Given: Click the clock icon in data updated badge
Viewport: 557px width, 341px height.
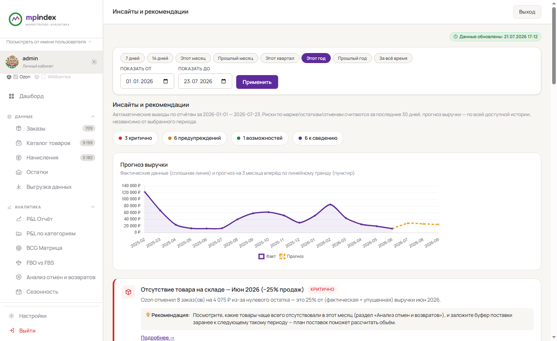Looking at the screenshot, I should click(456, 37).
